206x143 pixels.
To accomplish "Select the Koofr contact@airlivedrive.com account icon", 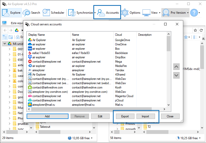I will [x=30, y=87].
